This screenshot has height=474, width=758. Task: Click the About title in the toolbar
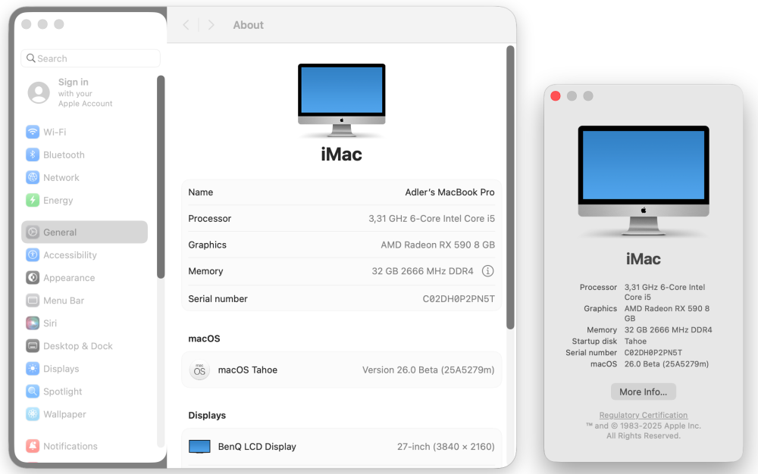click(249, 25)
